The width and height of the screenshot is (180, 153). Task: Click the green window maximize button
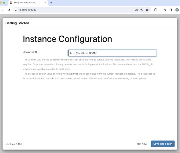coord(4,2)
